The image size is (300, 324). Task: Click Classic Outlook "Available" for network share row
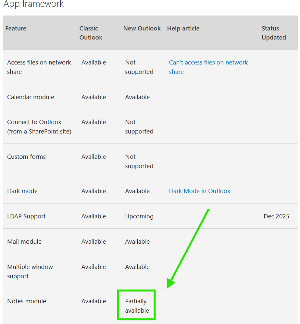(x=94, y=63)
